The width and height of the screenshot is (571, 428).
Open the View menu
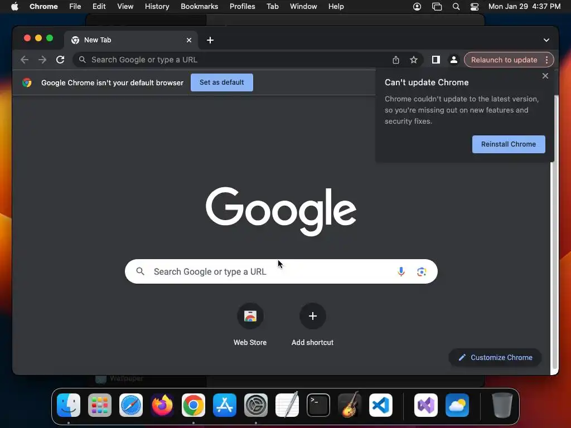click(x=125, y=7)
